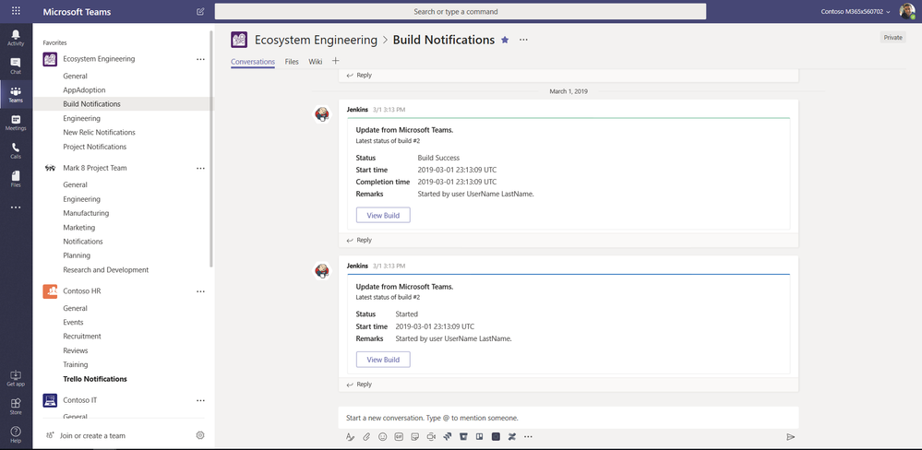Open the emoji picker
Image resolution: width=922 pixels, height=450 pixels.
(383, 436)
